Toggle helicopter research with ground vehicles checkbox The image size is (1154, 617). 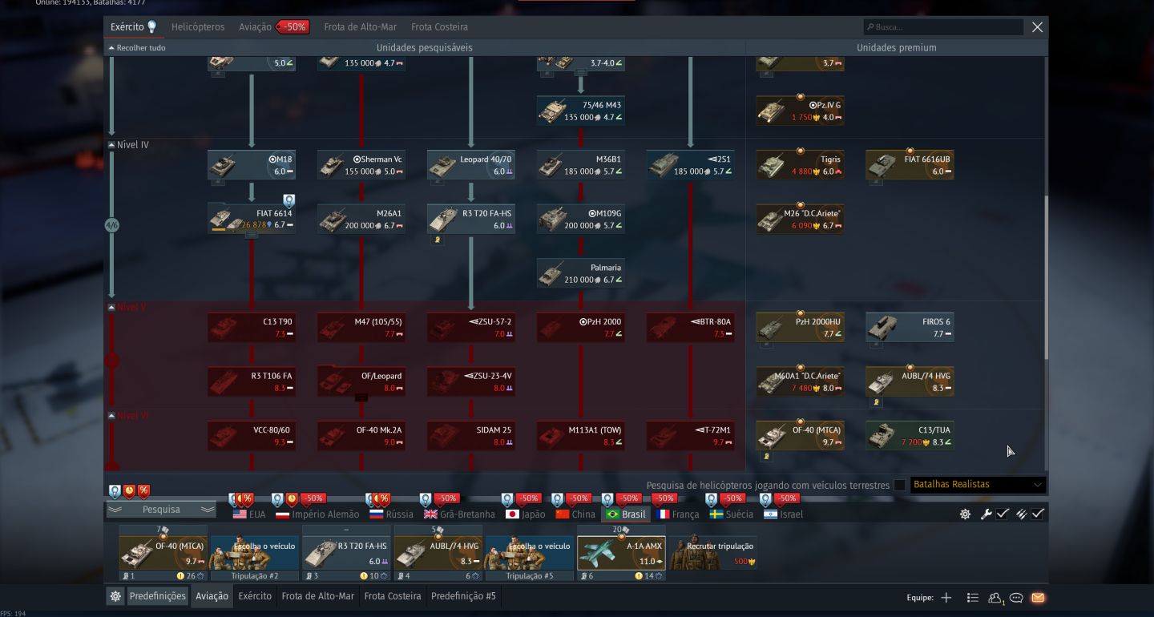(899, 485)
